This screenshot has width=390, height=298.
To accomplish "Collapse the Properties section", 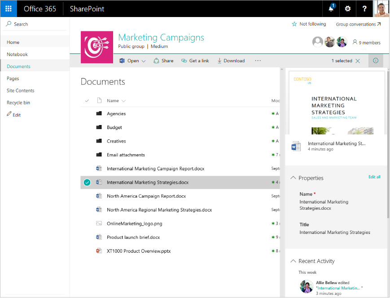I will coord(293,178).
